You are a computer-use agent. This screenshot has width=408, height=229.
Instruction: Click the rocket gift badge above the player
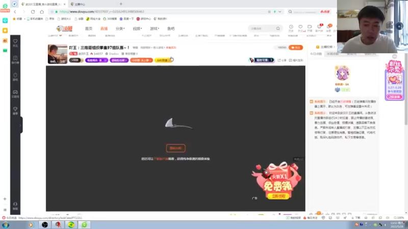[x=262, y=60]
